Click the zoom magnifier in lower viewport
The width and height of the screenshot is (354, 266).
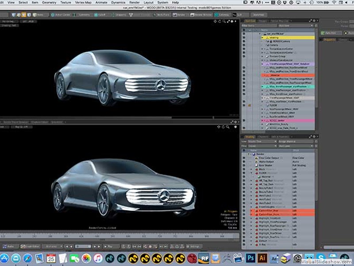pyautogui.click(x=227, y=127)
